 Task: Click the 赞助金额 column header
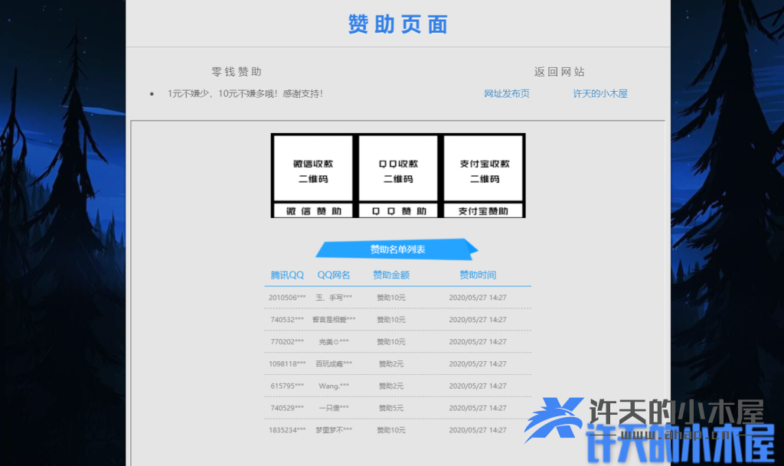click(x=391, y=275)
